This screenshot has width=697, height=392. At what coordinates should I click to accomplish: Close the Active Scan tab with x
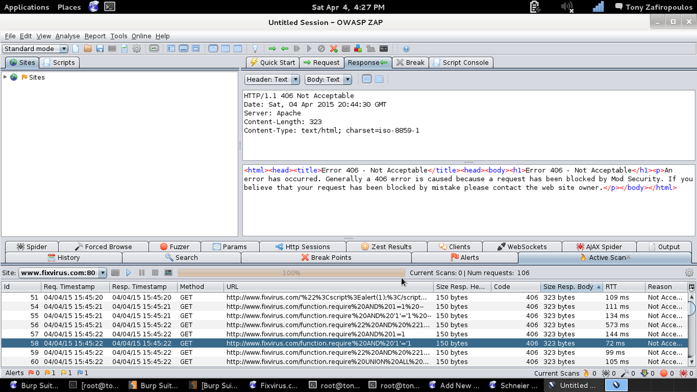(628, 257)
